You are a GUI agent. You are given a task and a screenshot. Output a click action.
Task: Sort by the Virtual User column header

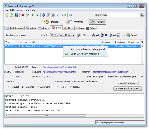134,42
